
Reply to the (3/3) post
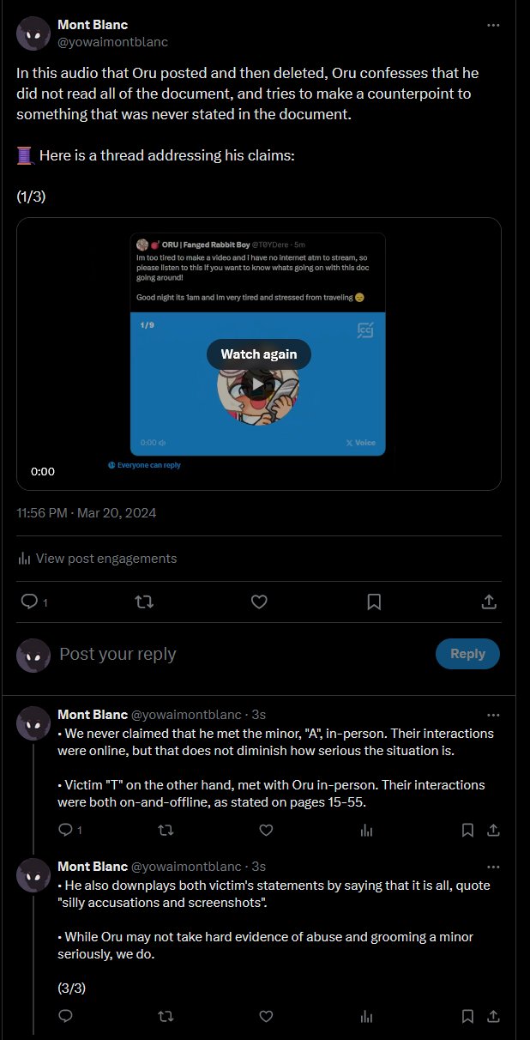pyautogui.click(x=65, y=1017)
